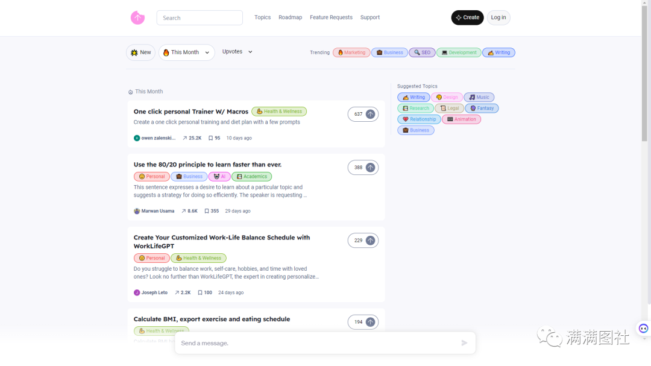Focus the Search input field
The width and height of the screenshot is (651, 366).
coord(200,18)
